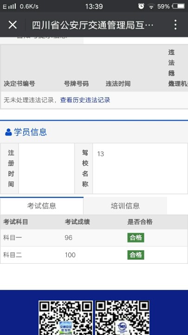
Task: Tap the 科目一 row label
Action: point(13,238)
